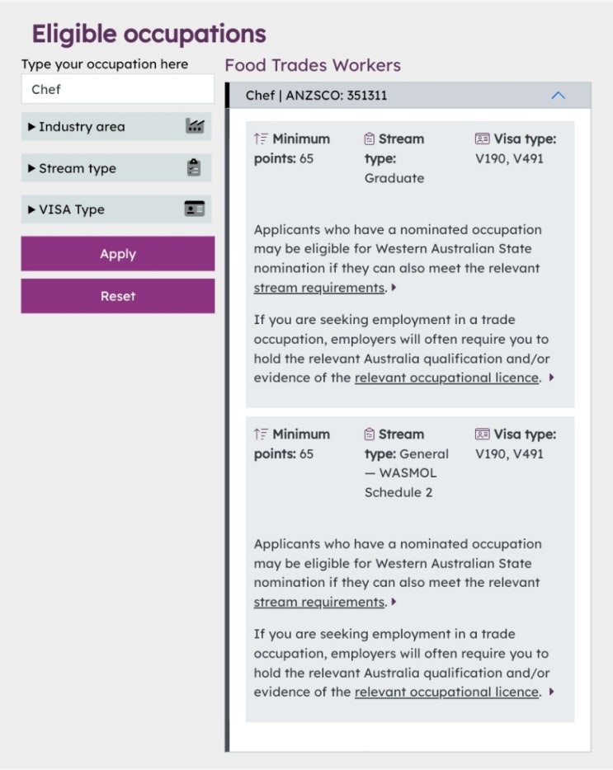Click the ID card icon beside VISA Type
This screenshot has width=613, height=770.
point(195,209)
